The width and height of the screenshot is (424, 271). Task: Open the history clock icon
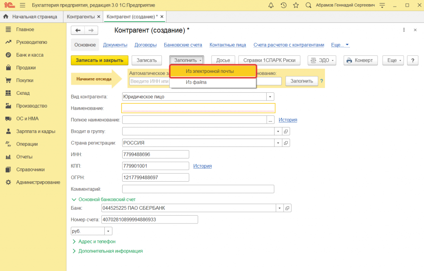click(283, 5)
